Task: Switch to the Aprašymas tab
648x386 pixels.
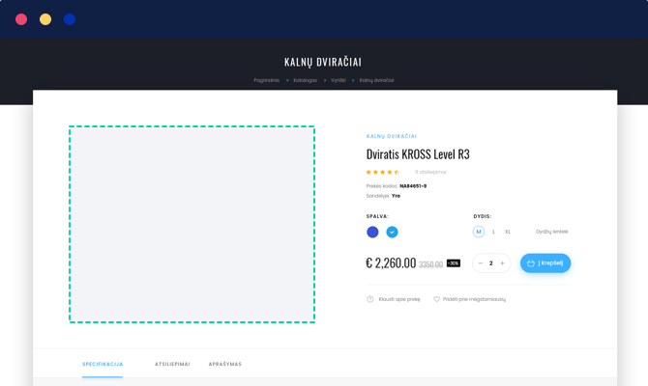Action: pos(224,364)
